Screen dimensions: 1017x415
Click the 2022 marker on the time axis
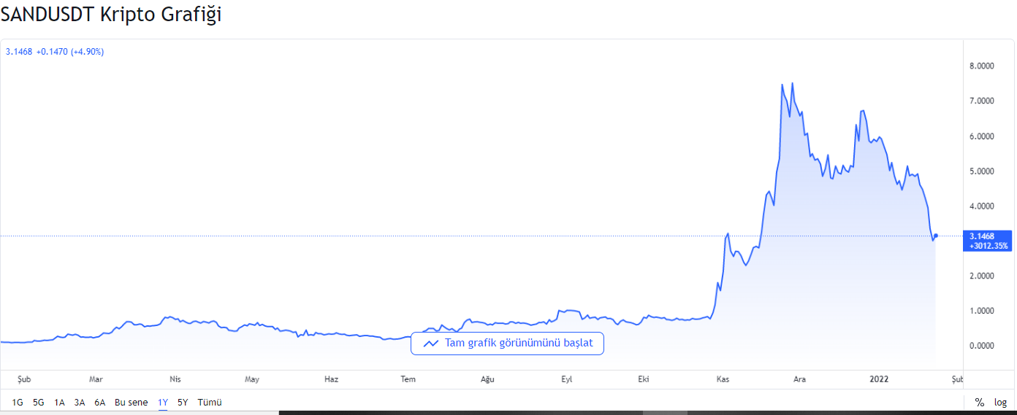(879, 379)
